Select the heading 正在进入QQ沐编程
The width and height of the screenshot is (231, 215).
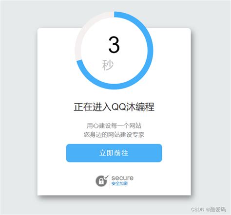[x=114, y=107]
